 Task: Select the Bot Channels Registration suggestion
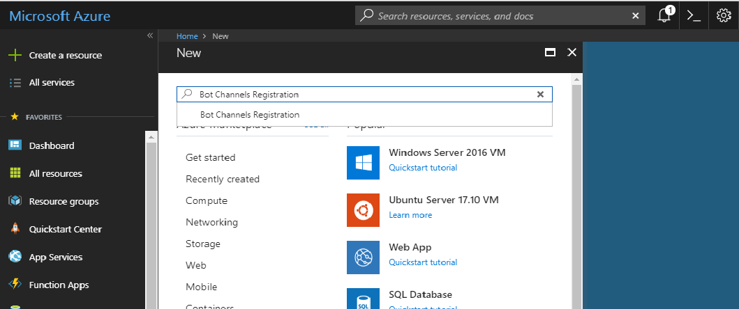point(250,115)
